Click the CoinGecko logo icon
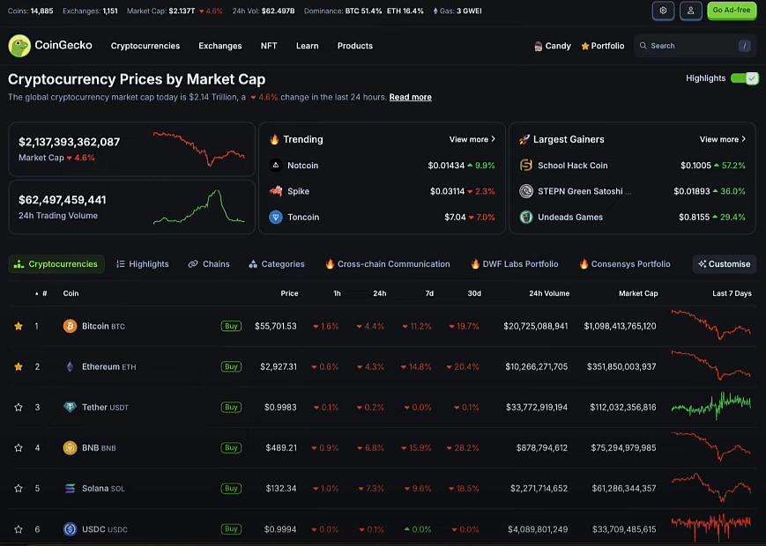766x546 pixels. tap(19, 46)
